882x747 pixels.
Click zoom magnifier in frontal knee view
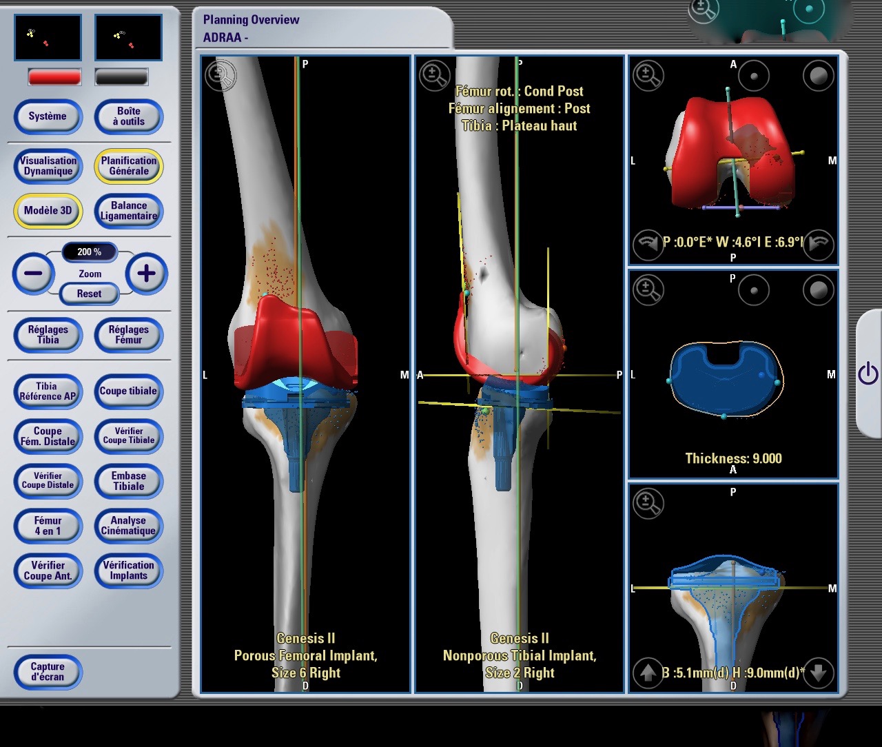pyautogui.click(x=220, y=76)
